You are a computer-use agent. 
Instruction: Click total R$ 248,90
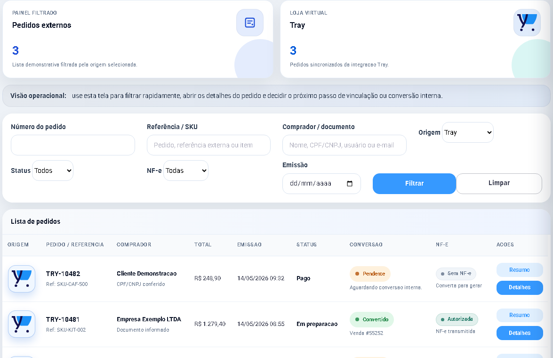pos(208,278)
